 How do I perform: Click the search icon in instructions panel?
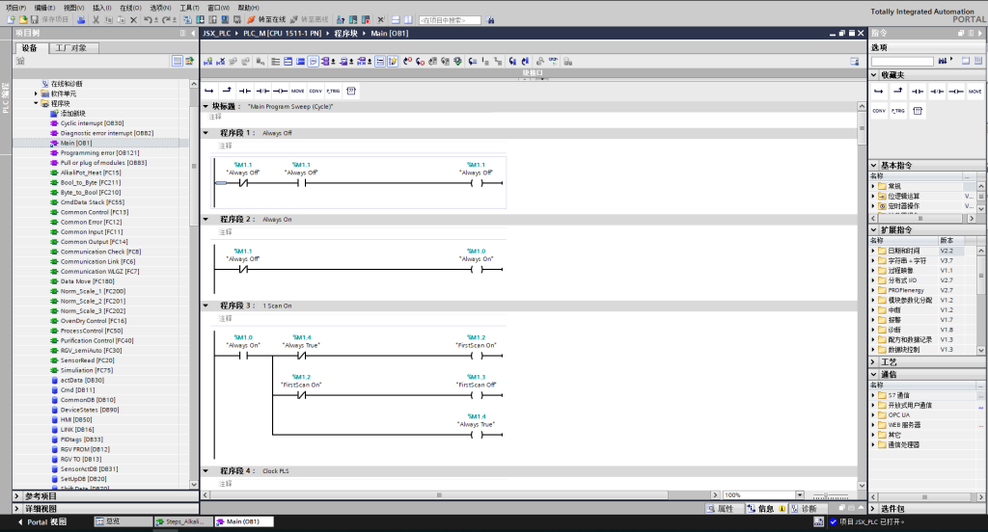click(x=942, y=61)
